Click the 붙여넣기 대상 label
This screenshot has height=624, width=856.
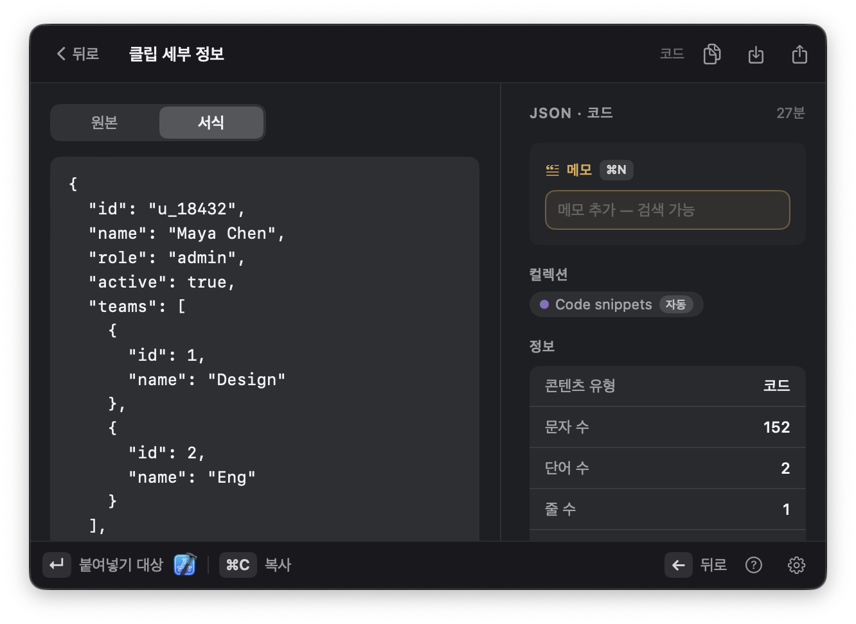click(121, 565)
